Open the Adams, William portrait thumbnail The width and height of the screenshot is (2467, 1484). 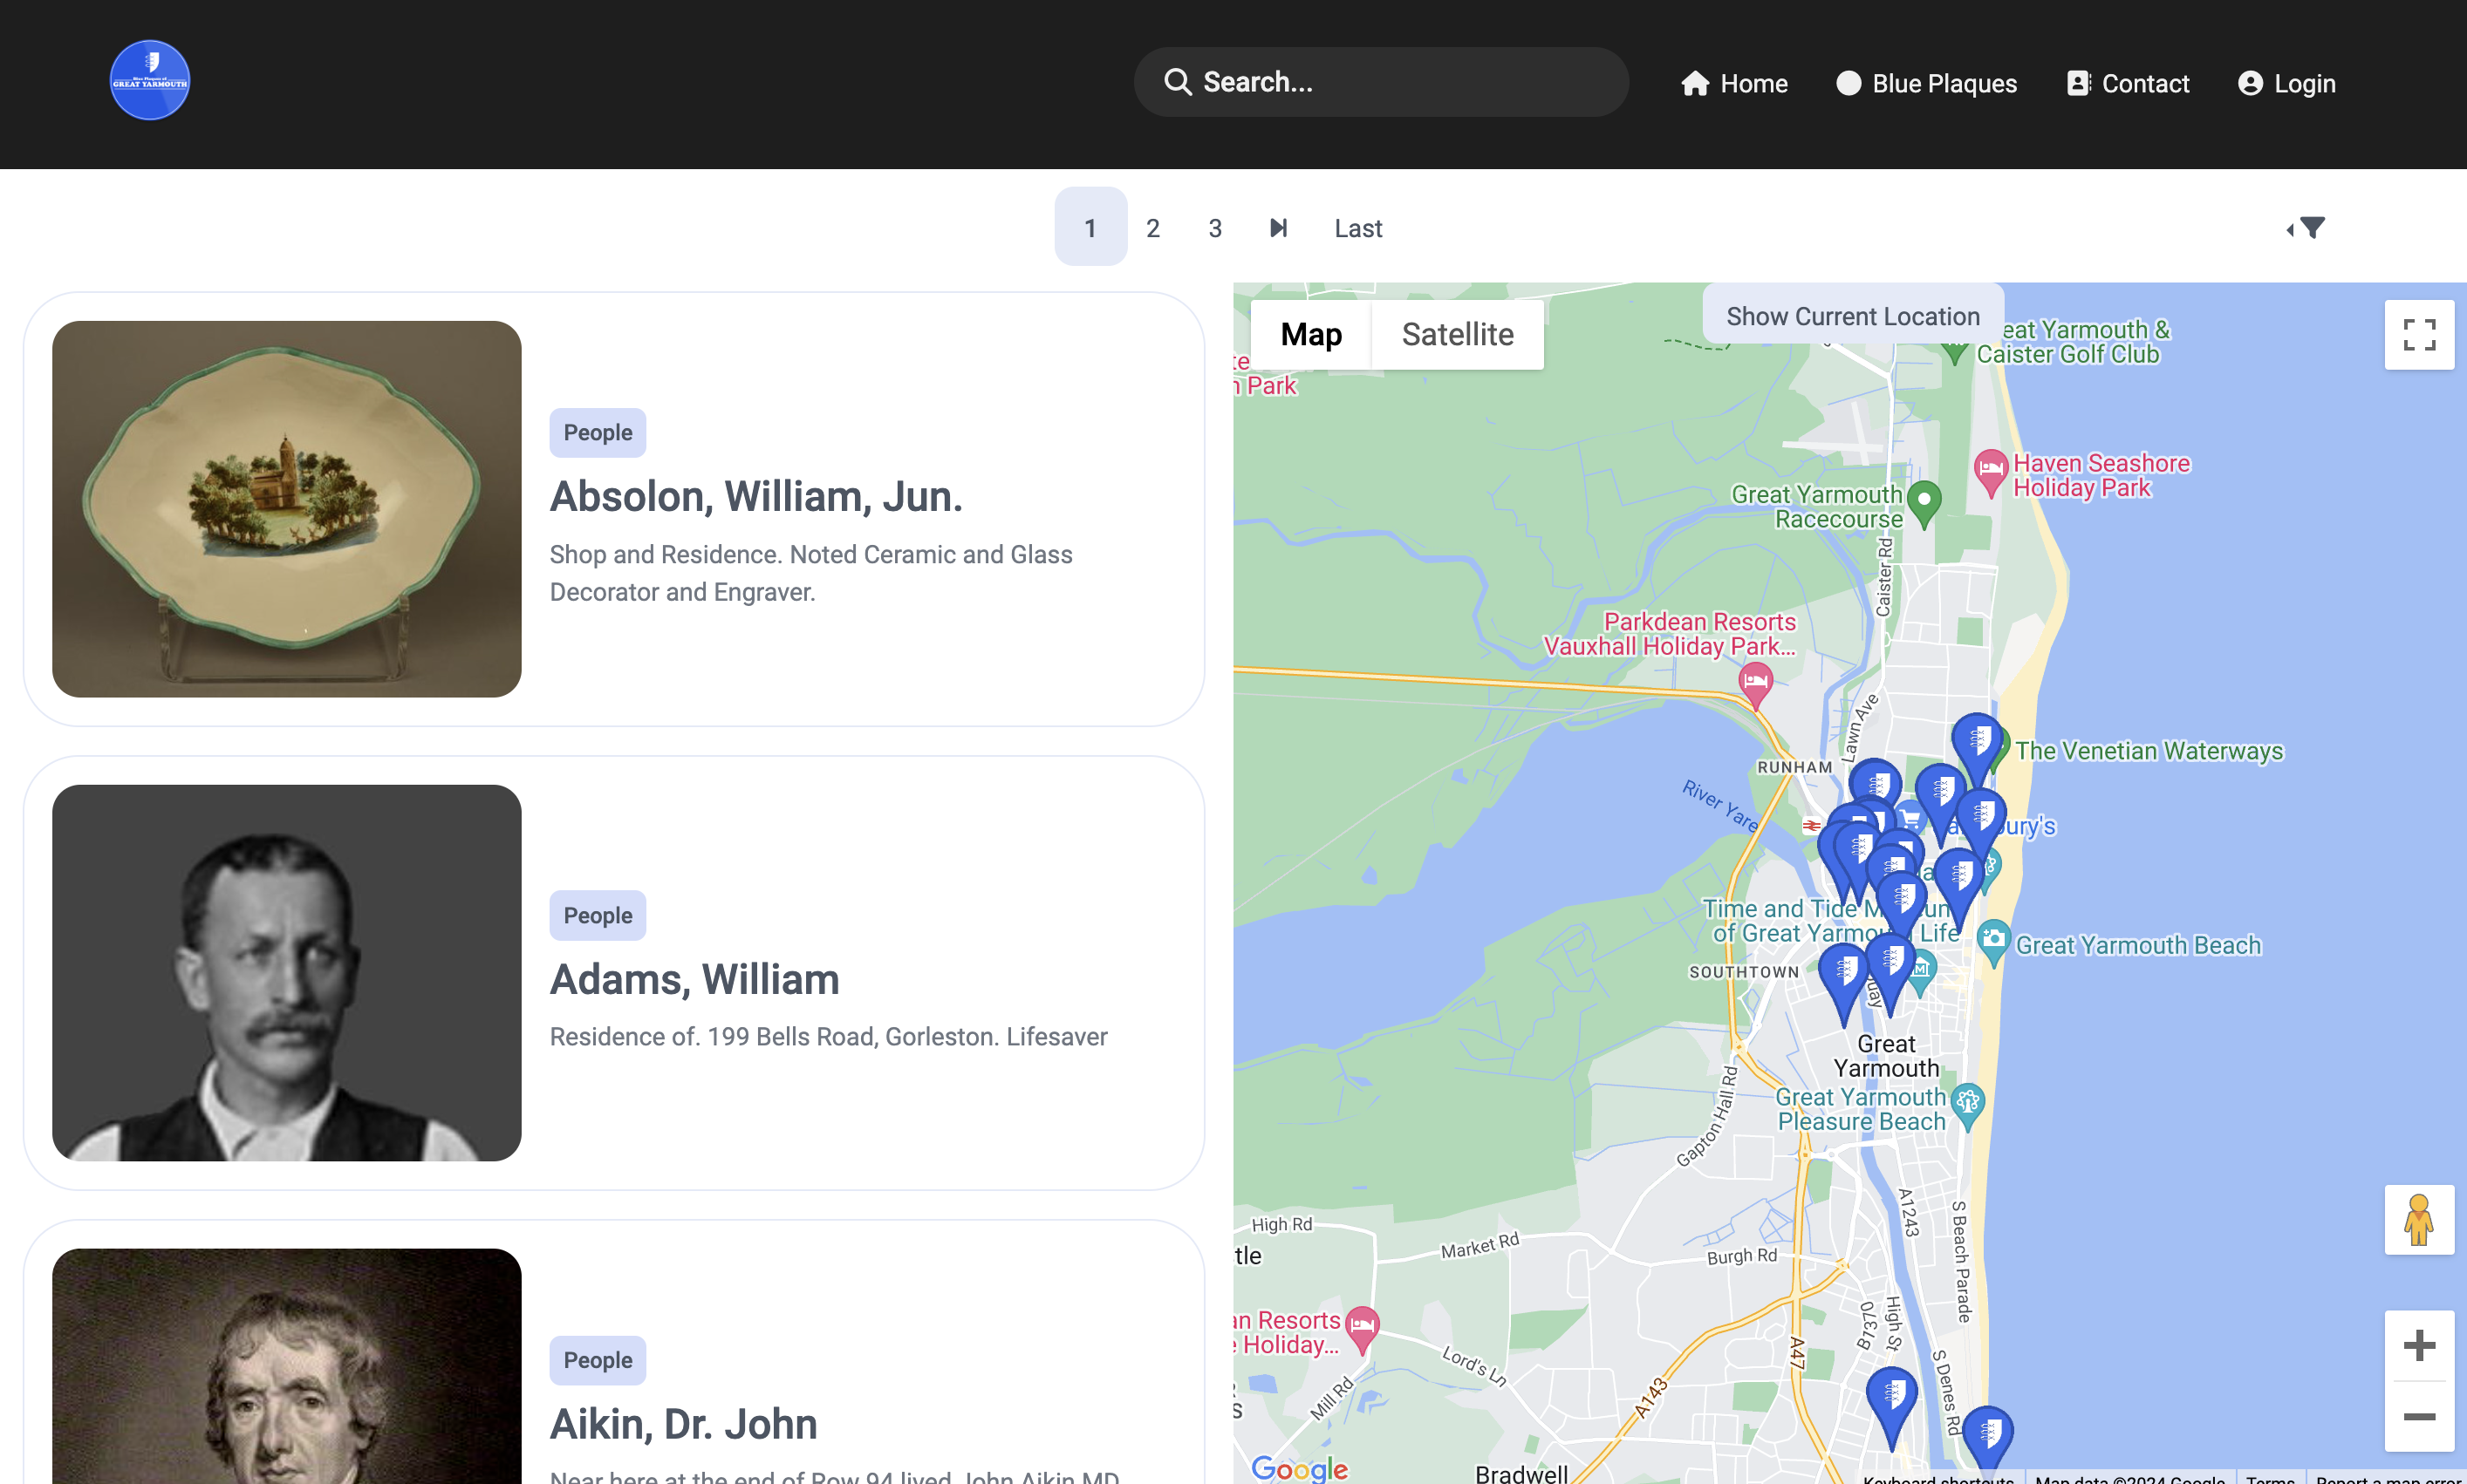pos(286,973)
